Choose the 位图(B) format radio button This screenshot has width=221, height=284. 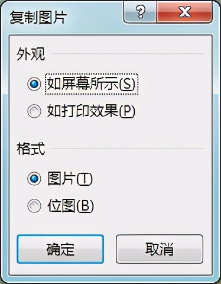(x=34, y=206)
